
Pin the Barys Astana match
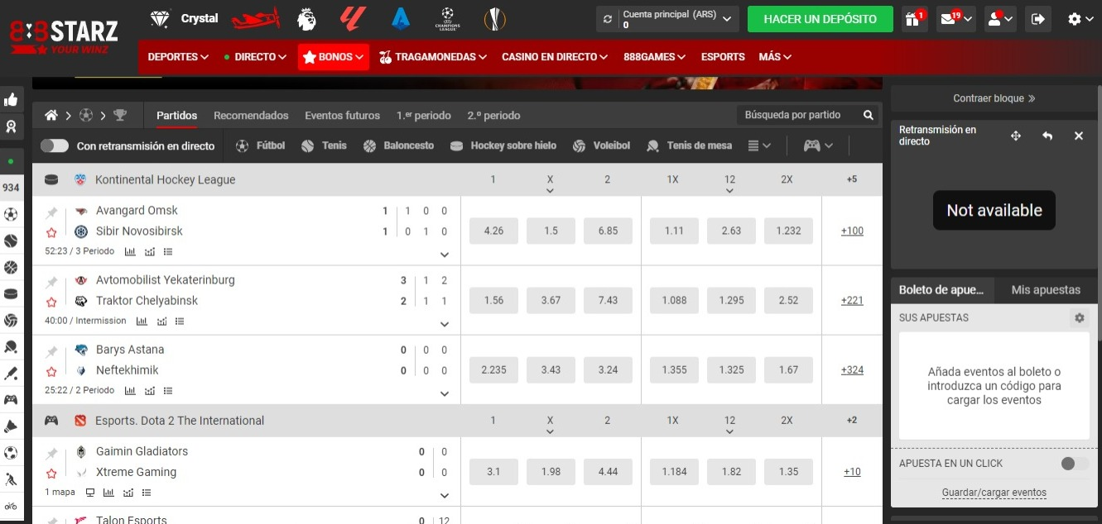point(51,351)
